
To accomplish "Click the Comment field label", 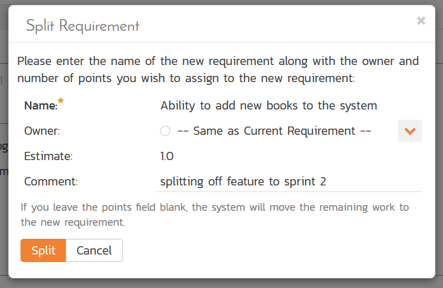I will point(51,181).
